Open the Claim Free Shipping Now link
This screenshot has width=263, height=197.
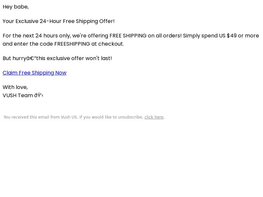point(35,73)
